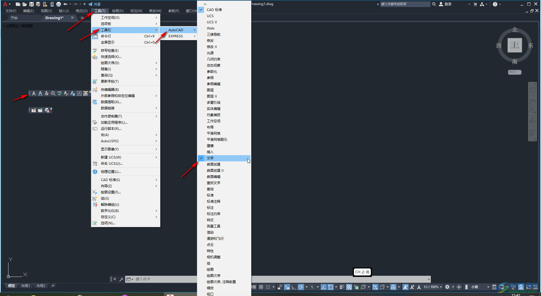Click Edit Text icon with pencil
The width and height of the screenshot is (541, 296).
point(47,93)
